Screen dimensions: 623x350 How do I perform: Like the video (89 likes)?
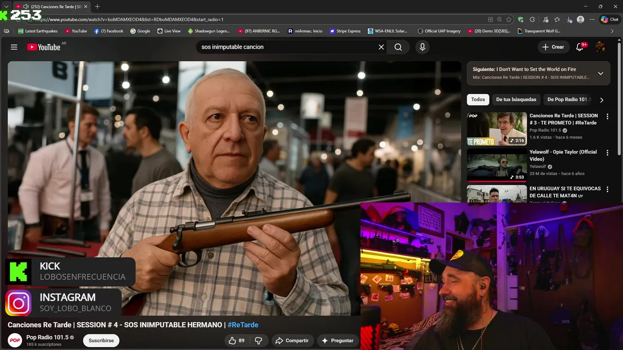[x=237, y=341]
